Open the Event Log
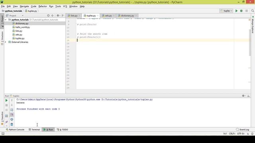This screenshot has width=255, height=143. (x=243, y=129)
